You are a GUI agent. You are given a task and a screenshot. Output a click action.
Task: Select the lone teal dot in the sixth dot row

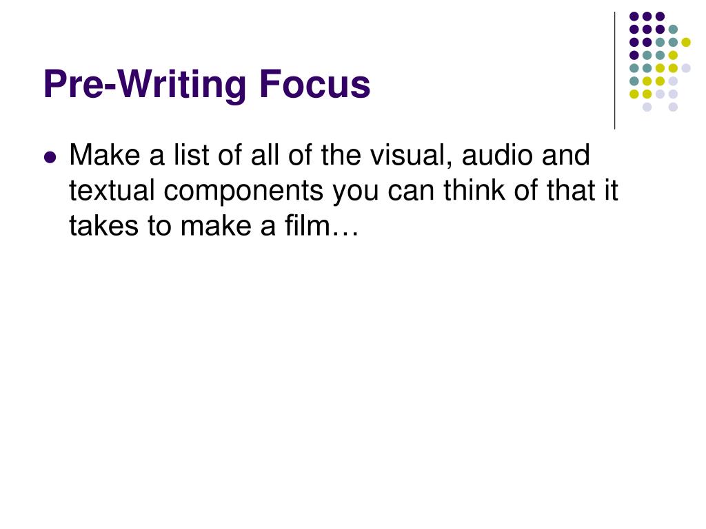pyautogui.click(x=634, y=81)
